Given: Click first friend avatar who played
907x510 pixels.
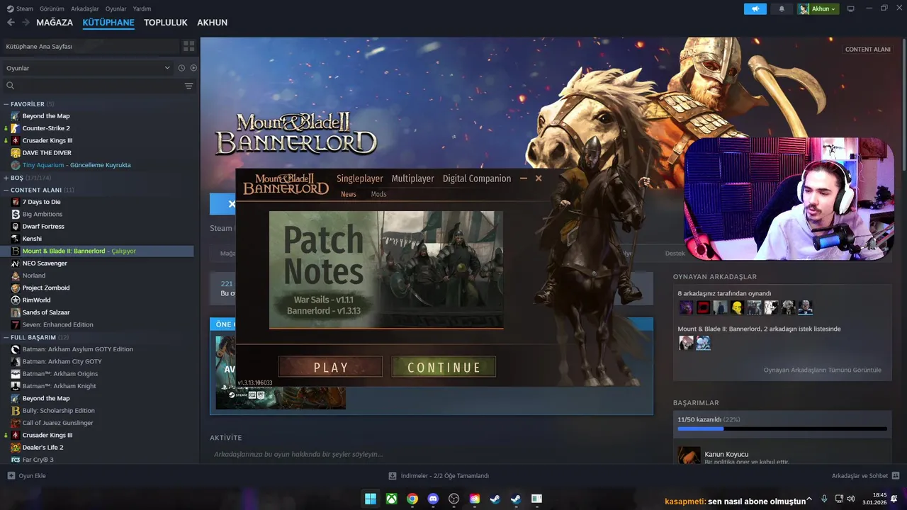Looking at the screenshot, I should pos(686,307).
